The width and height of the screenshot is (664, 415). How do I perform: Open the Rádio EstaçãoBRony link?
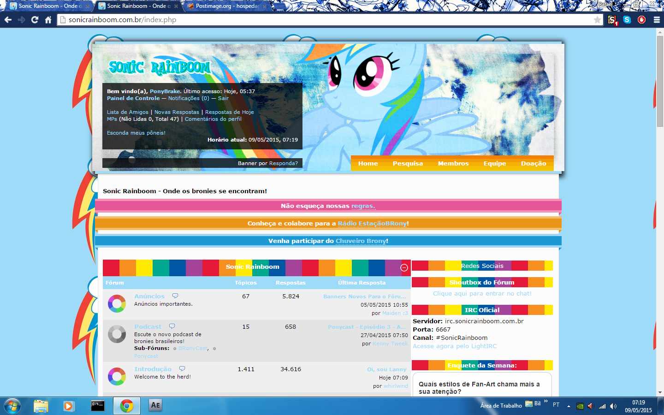(x=372, y=223)
